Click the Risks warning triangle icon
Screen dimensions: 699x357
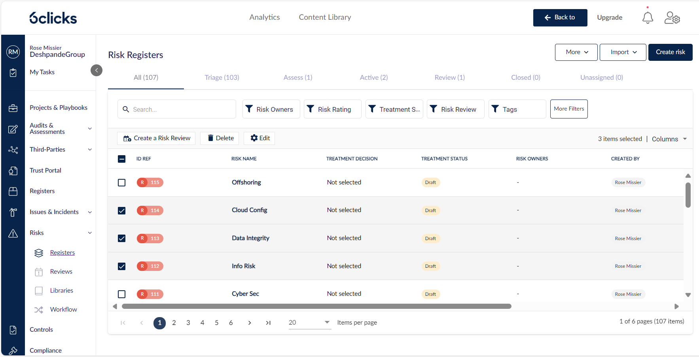[x=13, y=233]
